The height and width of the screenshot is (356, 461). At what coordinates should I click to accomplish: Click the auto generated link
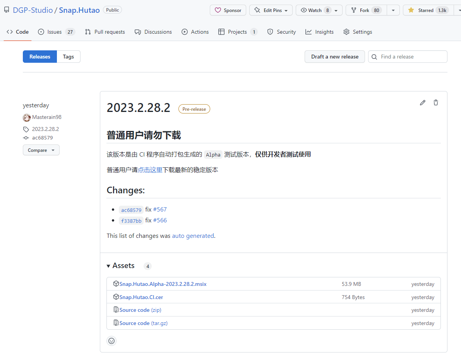point(193,236)
